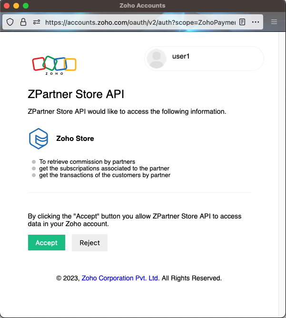Click the Reject button
This screenshot has height=318, width=286.
point(89,243)
